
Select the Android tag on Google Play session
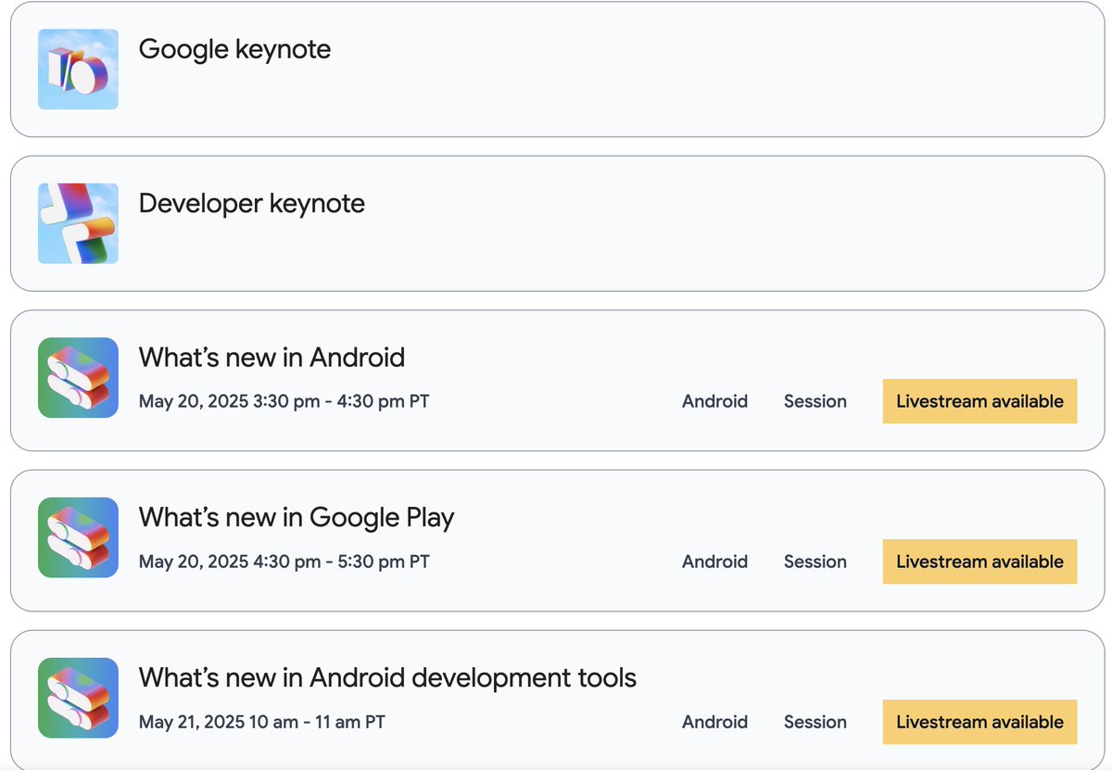[714, 562]
